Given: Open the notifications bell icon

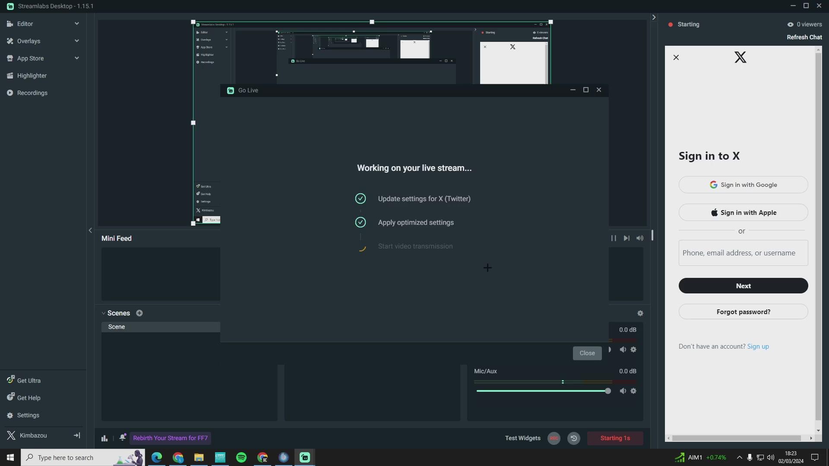Looking at the screenshot, I should 123,438.
